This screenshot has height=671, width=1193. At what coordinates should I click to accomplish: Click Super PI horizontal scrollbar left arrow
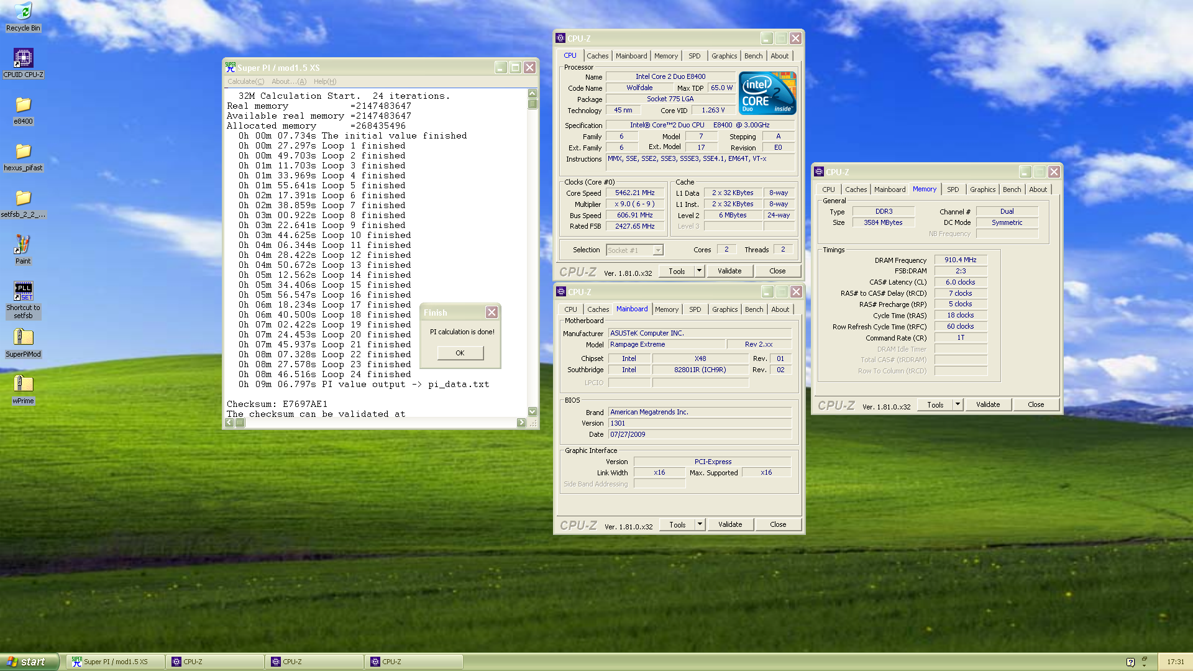coord(229,422)
